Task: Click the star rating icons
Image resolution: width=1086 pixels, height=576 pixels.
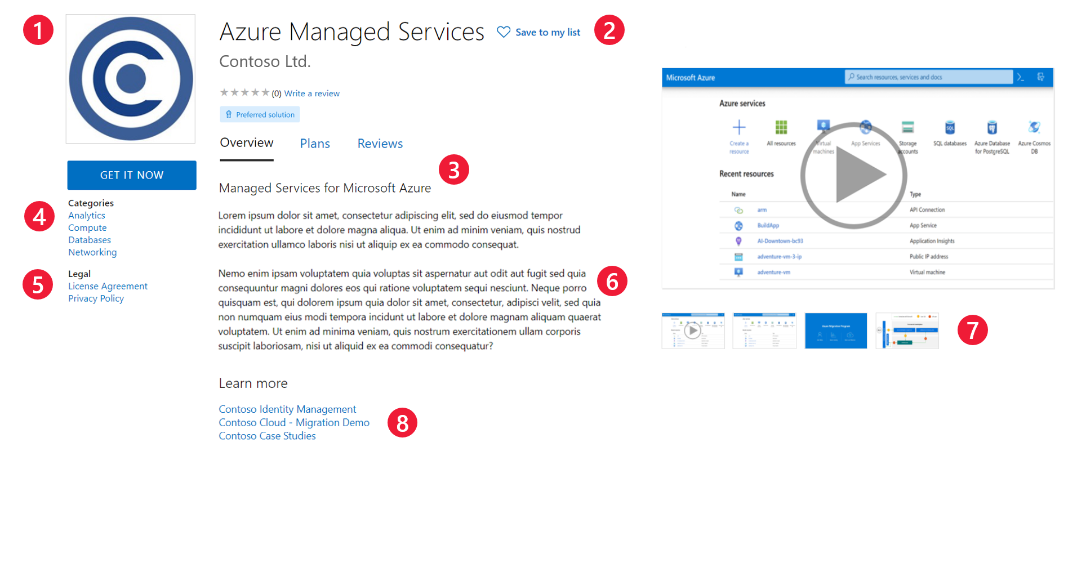Action: (244, 92)
